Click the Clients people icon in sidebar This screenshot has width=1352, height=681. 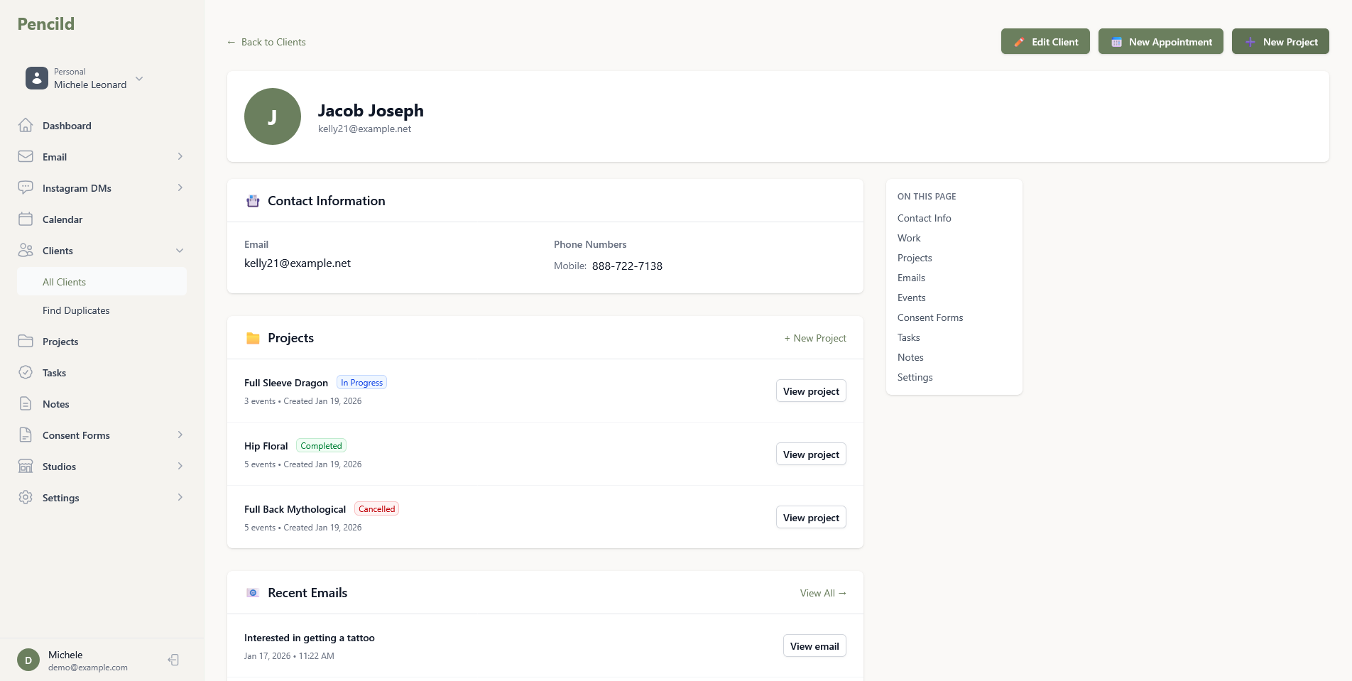pyautogui.click(x=26, y=250)
